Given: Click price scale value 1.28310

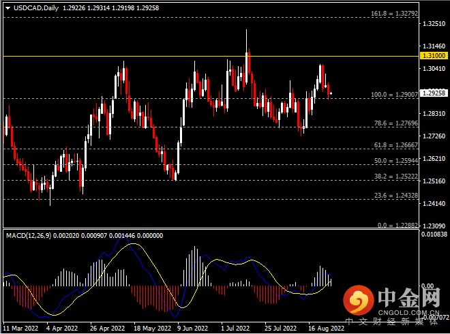Looking at the screenshot, I should click(x=434, y=114).
